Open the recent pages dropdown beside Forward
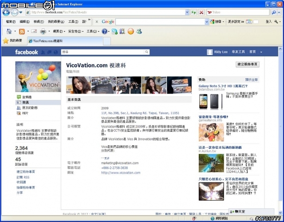 21,12
